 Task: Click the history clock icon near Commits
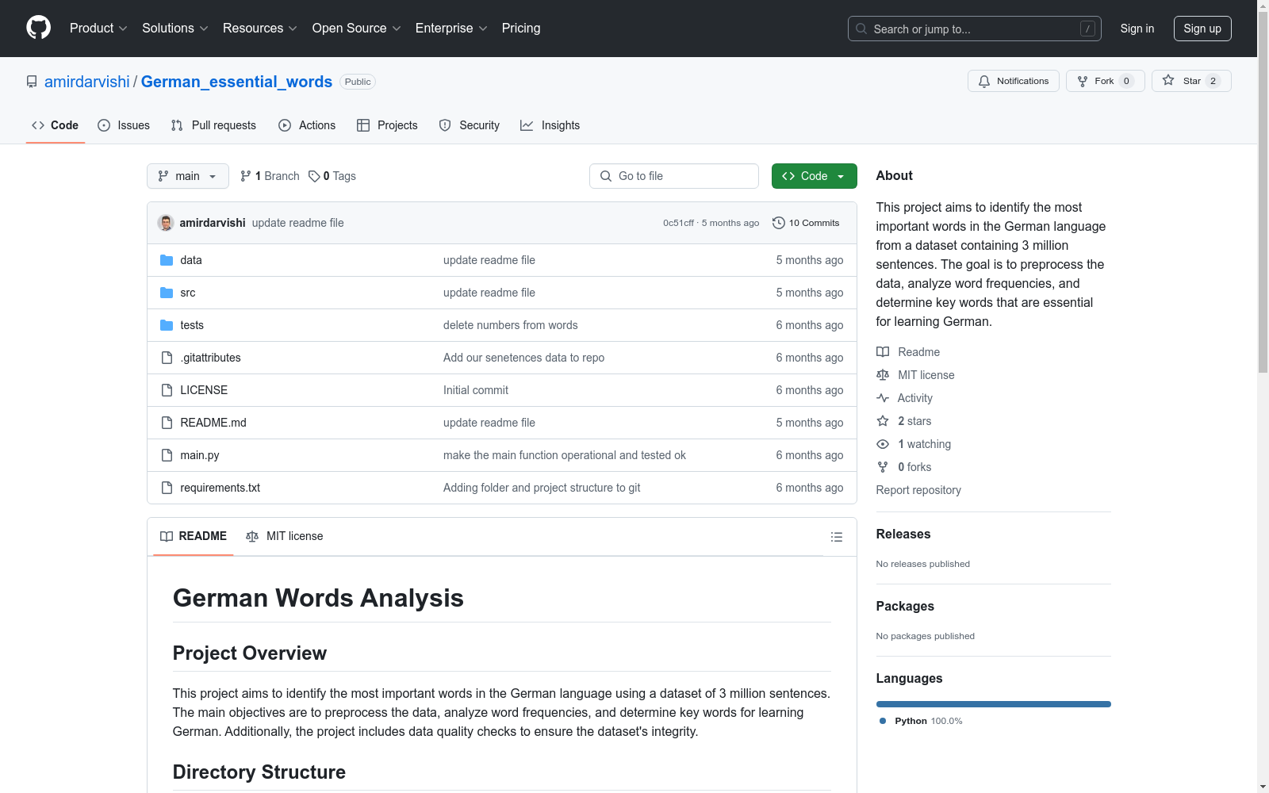(x=779, y=223)
